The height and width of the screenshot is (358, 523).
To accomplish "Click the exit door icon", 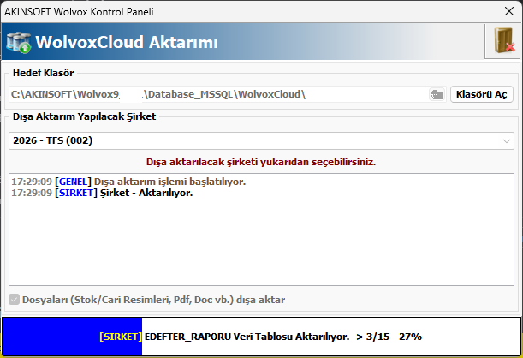I will point(503,41).
